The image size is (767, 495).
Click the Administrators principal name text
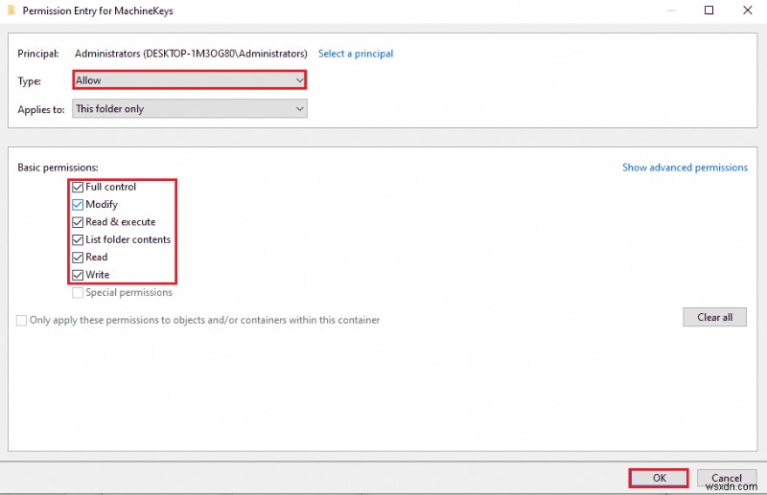[x=191, y=54]
